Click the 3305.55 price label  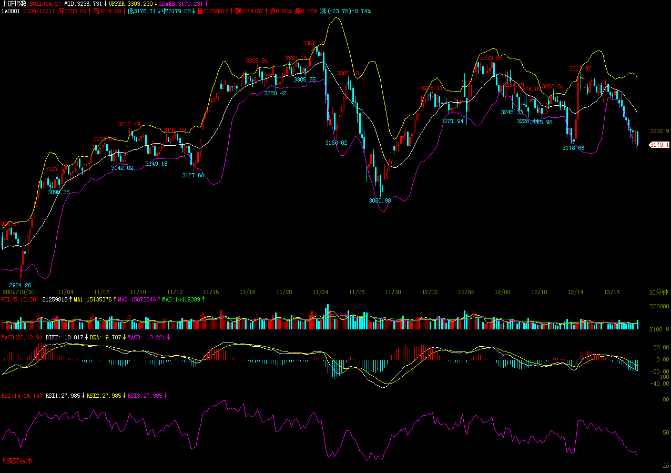click(x=304, y=80)
